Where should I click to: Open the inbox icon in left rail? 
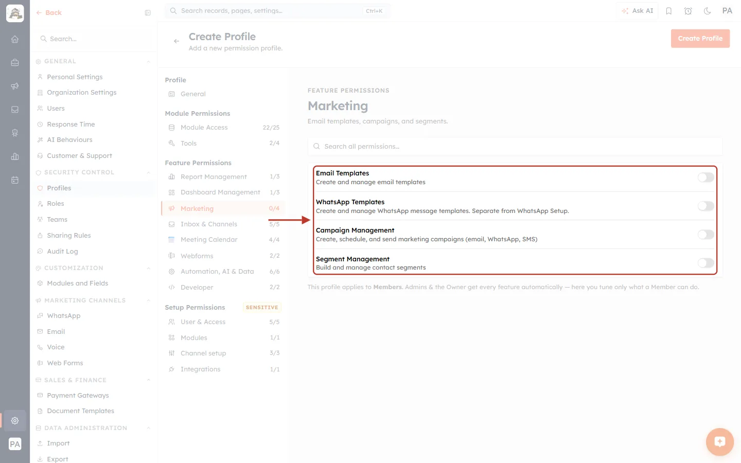click(x=15, y=110)
